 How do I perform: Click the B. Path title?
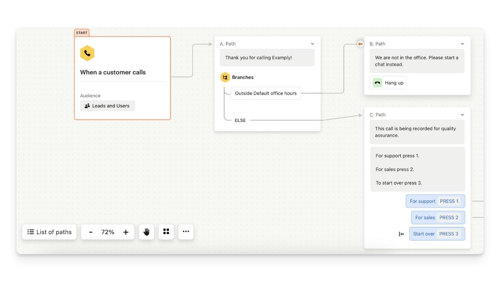(377, 44)
